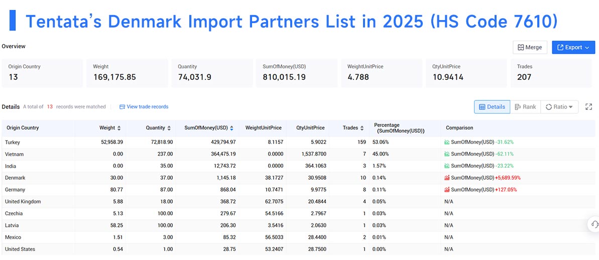Sort table by Weight column

pyautogui.click(x=119, y=128)
